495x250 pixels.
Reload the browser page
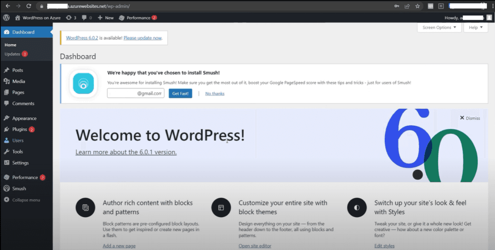[29, 6]
